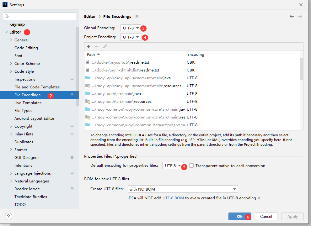Open Intentions settings page
This screenshot has width=311, height=226.
tap(23, 165)
